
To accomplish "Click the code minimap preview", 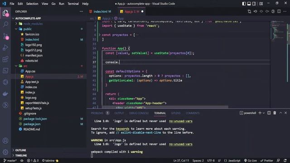I will (279, 31).
